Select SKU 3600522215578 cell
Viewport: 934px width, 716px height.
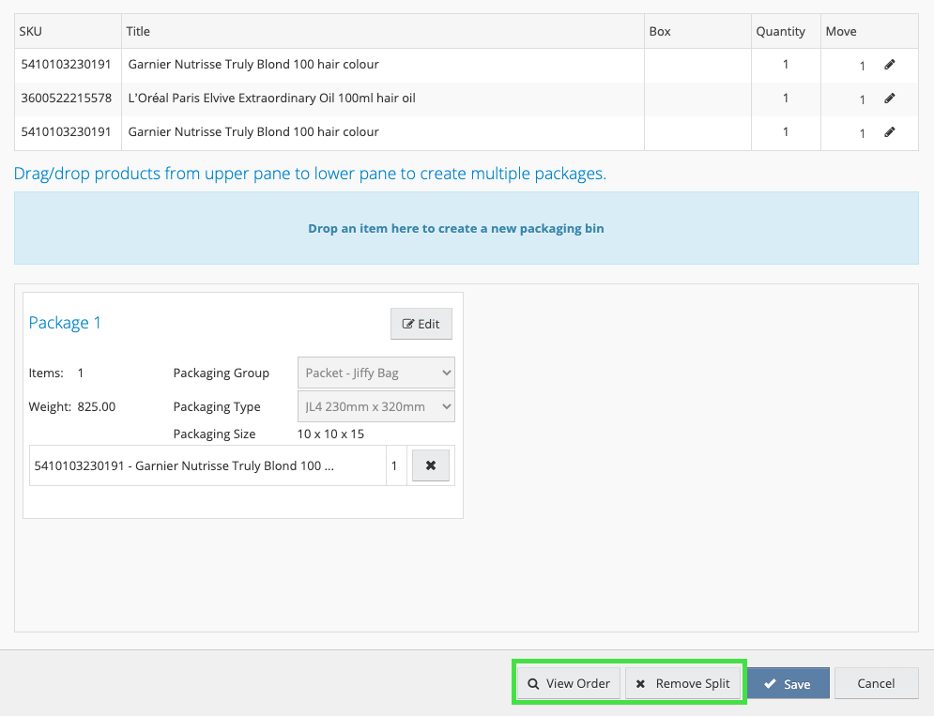point(66,99)
